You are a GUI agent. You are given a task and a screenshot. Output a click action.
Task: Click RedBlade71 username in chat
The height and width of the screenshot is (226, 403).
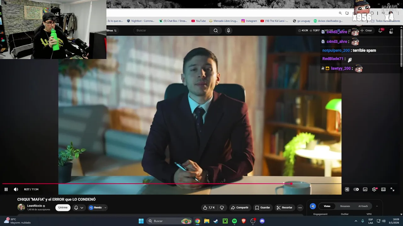tap(333, 59)
